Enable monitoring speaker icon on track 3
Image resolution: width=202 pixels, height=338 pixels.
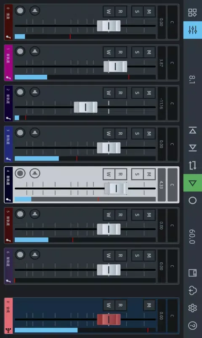click(35, 133)
